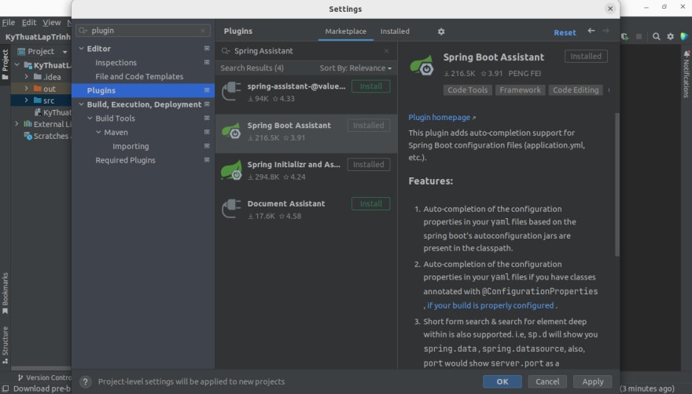Viewport: 692px width, 394px height.
Task: Click vendor name PENG FEI
Action: click(x=525, y=74)
